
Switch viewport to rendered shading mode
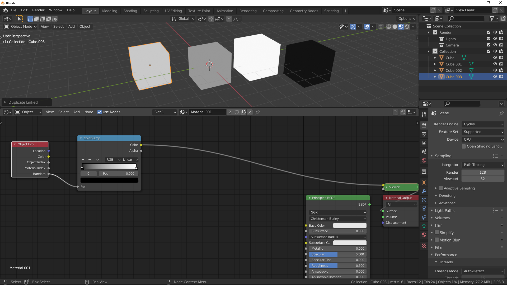[x=407, y=27]
